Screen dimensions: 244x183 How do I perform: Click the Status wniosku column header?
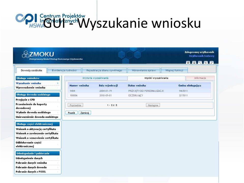[137, 86]
